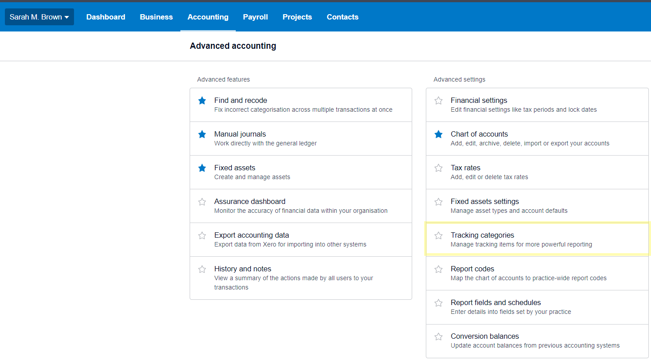Star the Tracking categories item
Viewport: 651px width, 360px height.
point(439,235)
